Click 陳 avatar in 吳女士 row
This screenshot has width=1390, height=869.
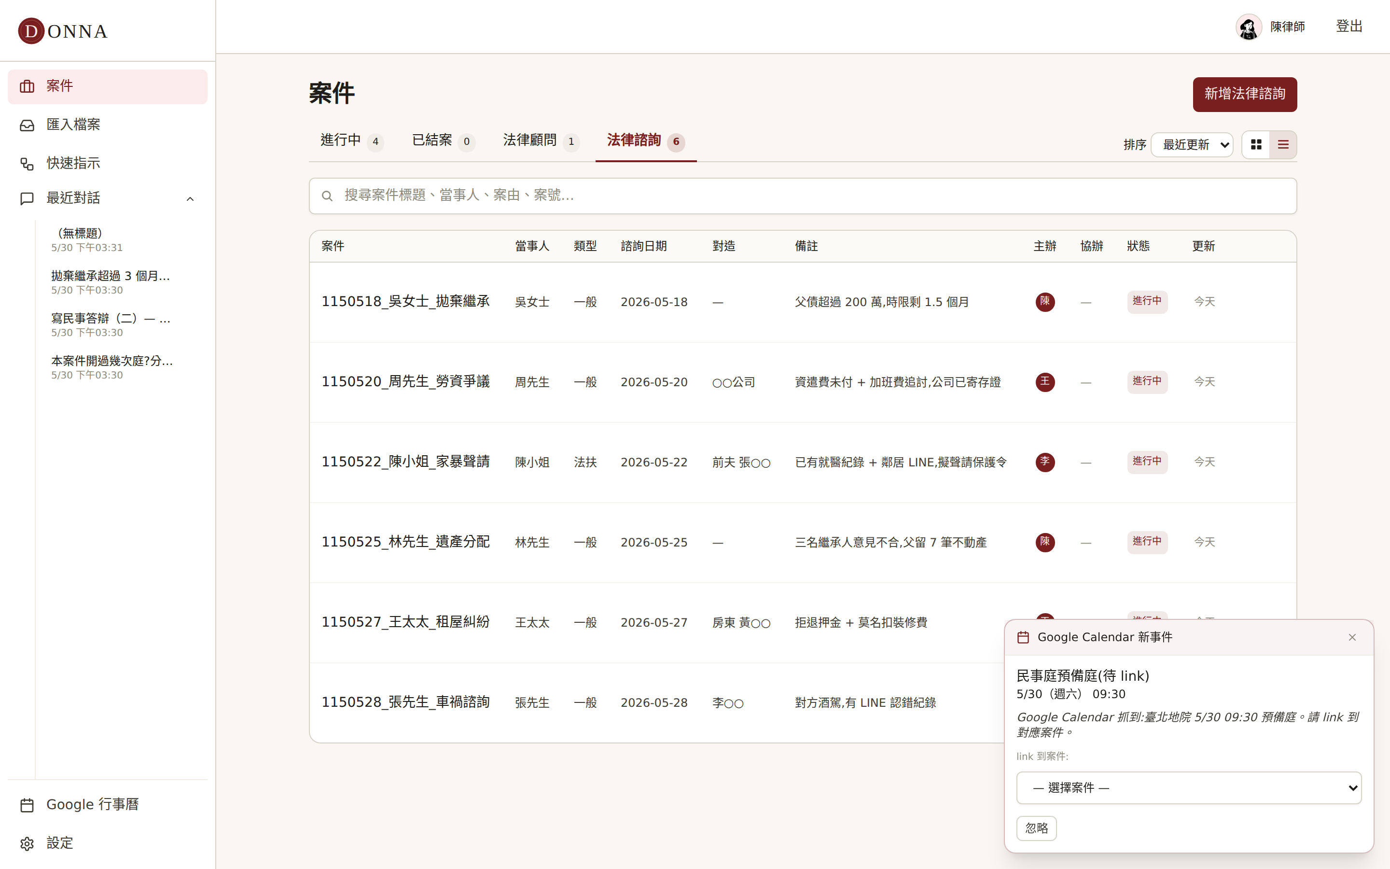1045,302
